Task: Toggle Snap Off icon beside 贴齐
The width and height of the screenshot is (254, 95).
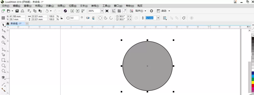Action: (131, 11)
